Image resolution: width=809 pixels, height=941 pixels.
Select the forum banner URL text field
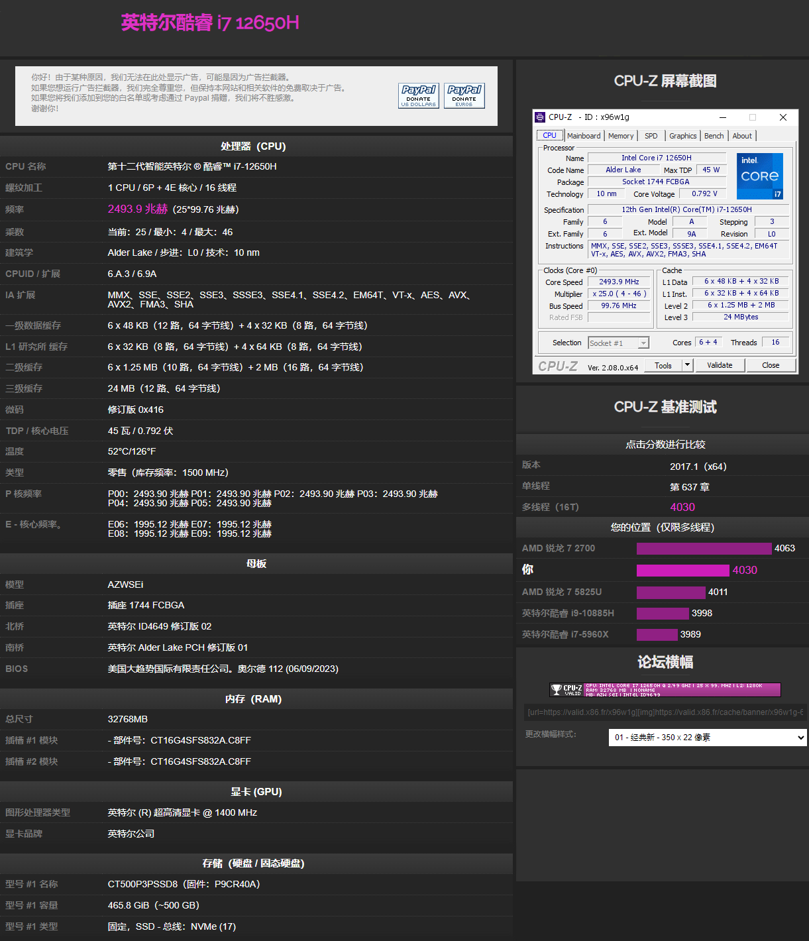coord(662,712)
